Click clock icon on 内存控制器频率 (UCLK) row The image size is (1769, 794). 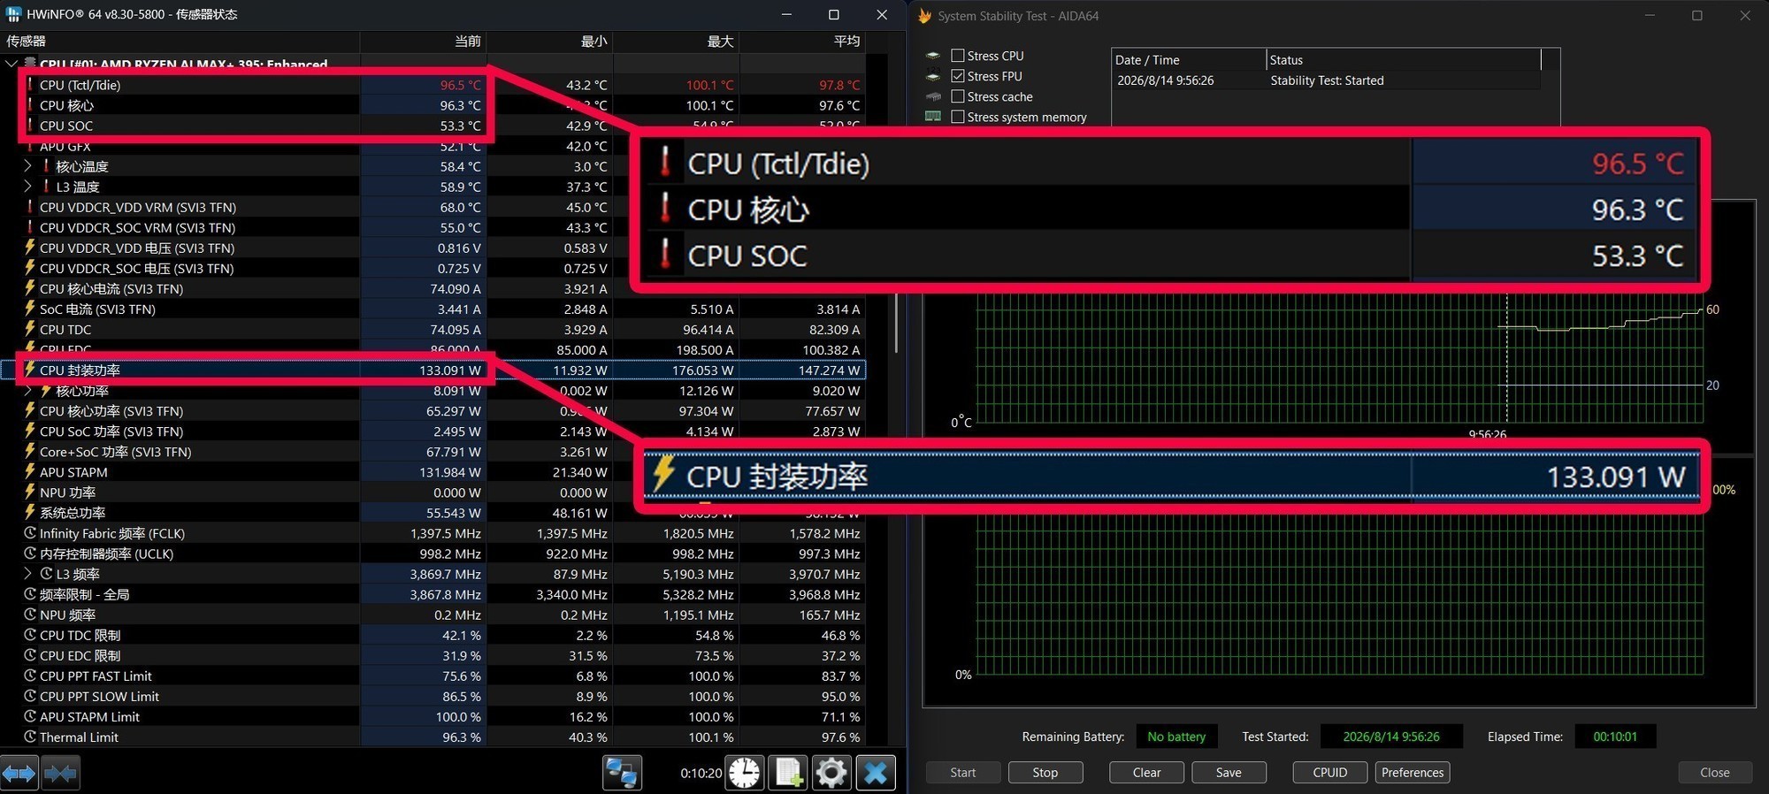(30, 554)
